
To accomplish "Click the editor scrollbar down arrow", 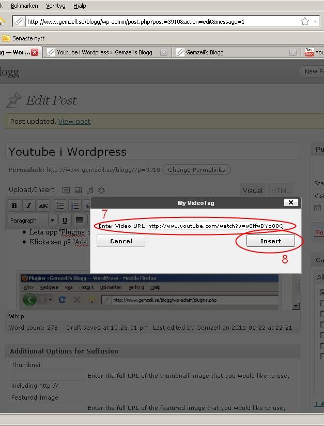I will click(x=296, y=306).
